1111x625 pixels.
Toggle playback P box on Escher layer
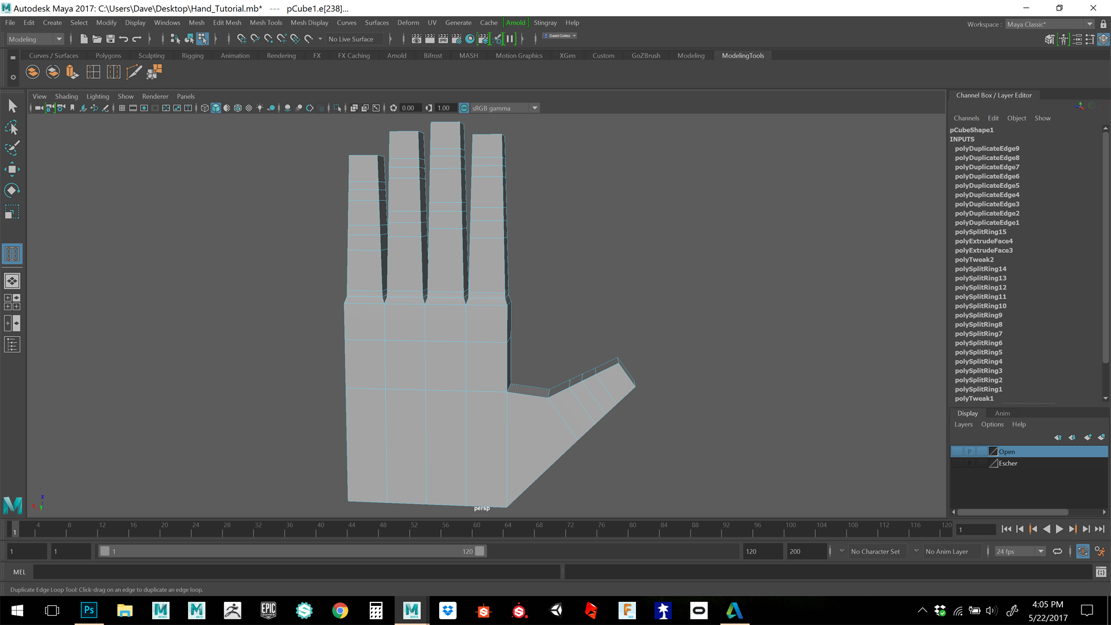pos(969,463)
